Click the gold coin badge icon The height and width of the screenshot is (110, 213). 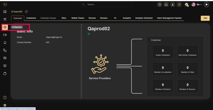(187, 5)
